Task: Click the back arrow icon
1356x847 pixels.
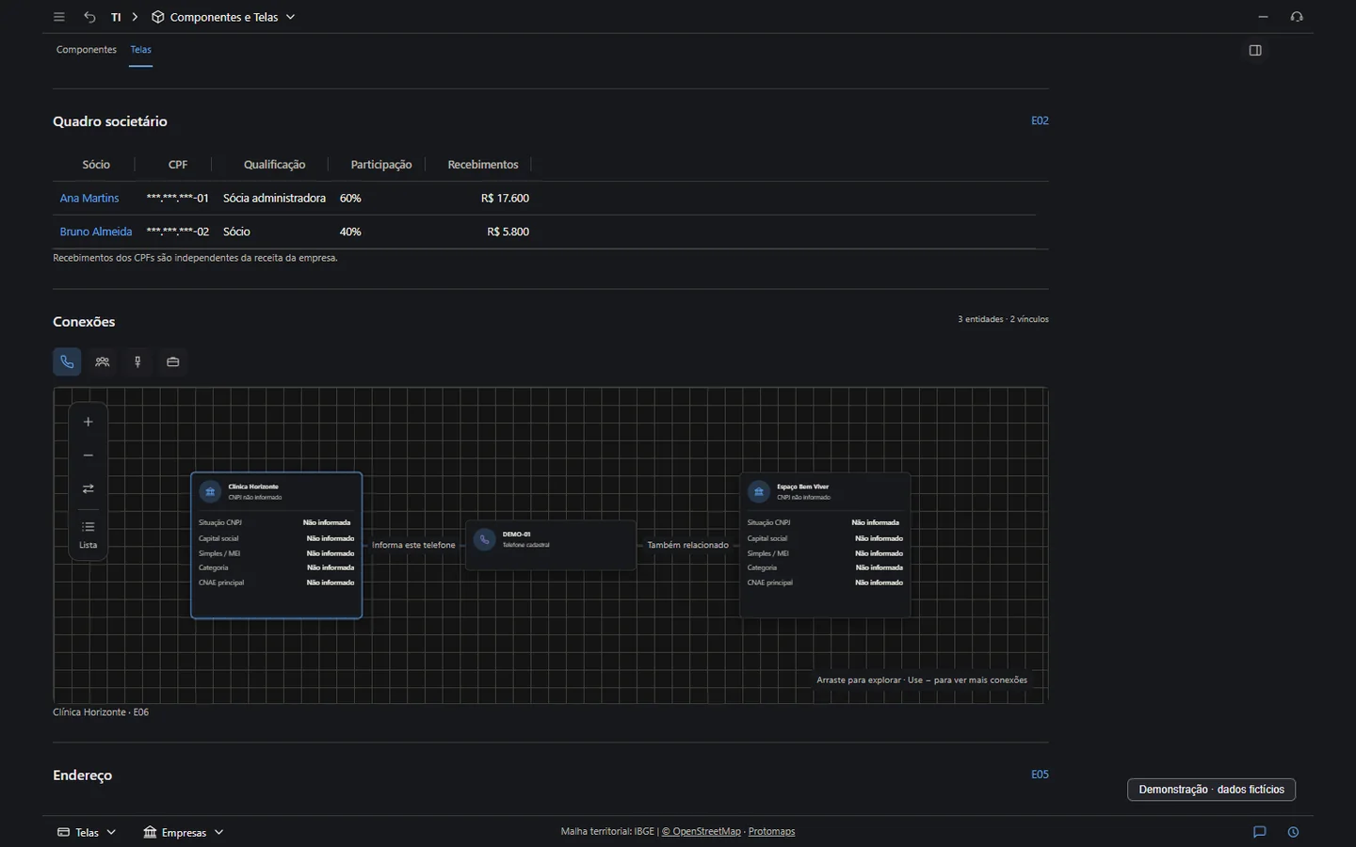Action: 89,17
